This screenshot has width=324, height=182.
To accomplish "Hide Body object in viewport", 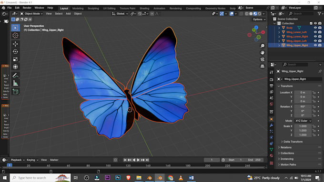I will coord(315,28).
